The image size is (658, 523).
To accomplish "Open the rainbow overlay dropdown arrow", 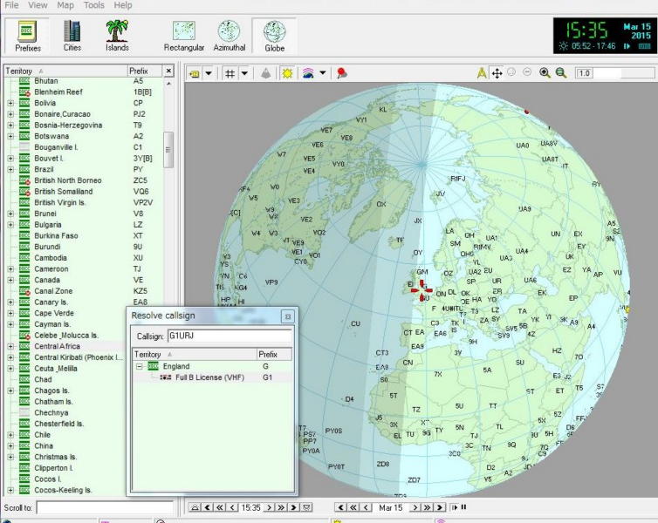I will point(323,74).
